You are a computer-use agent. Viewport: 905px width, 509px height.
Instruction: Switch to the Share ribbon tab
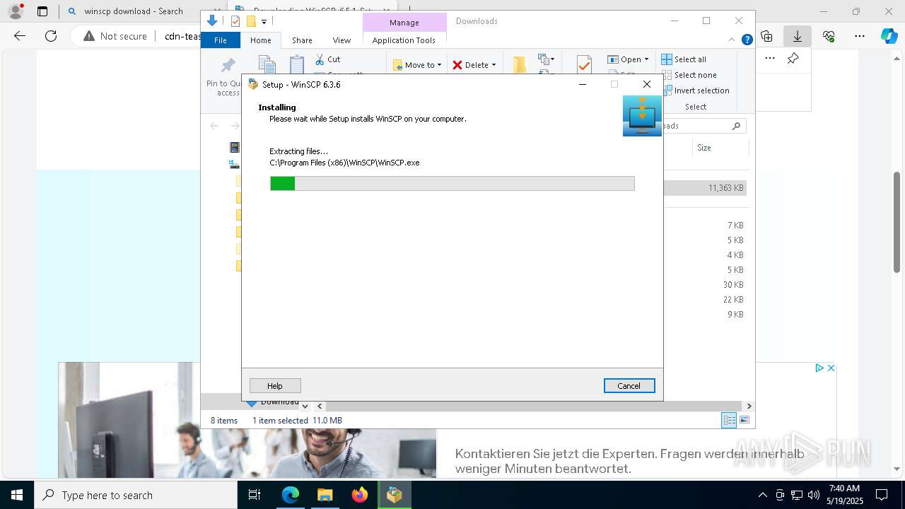(x=302, y=40)
